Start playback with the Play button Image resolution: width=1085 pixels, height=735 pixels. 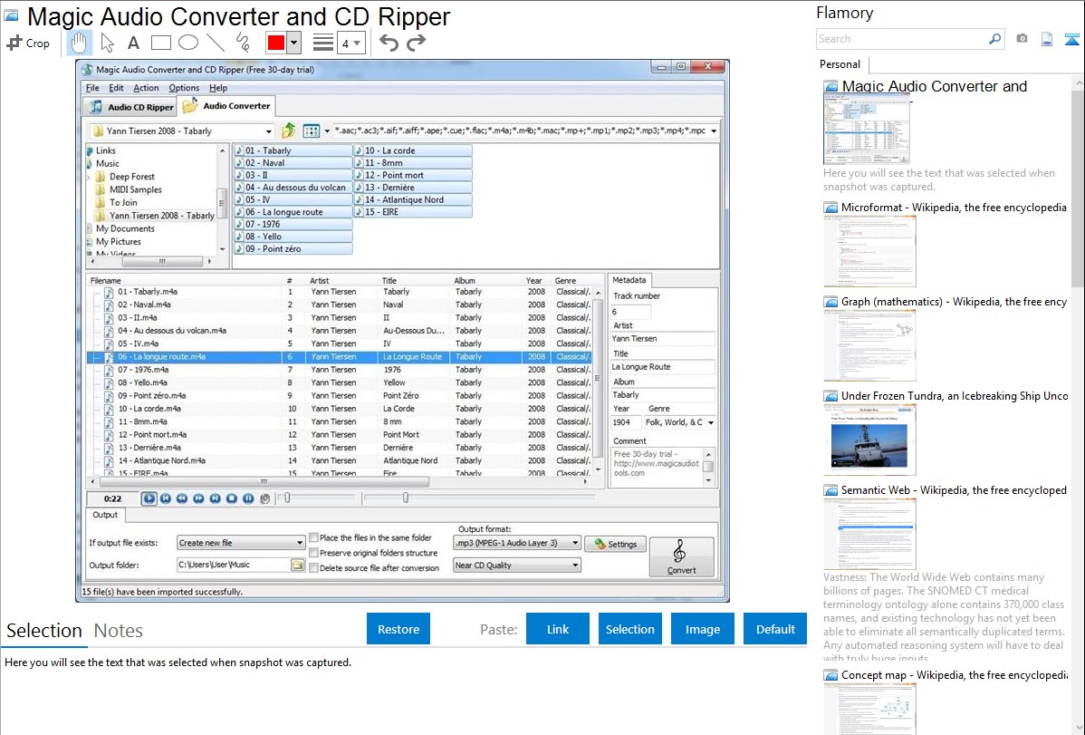[149, 498]
